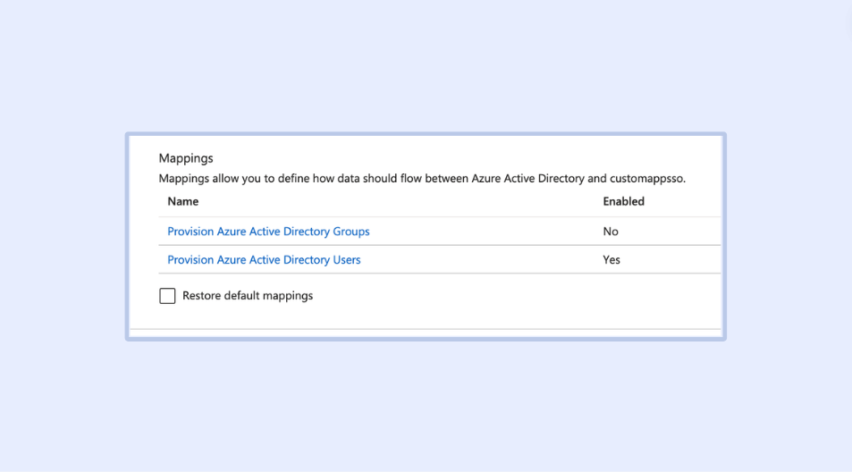Click the word "Groups" in first mapping link
The image size is (852, 472).
click(351, 232)
